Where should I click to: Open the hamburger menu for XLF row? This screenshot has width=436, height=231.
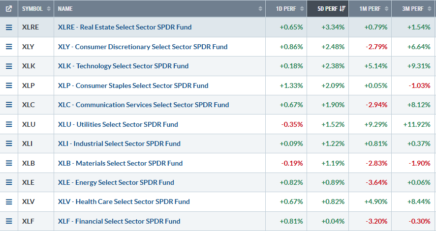point(9,221)
